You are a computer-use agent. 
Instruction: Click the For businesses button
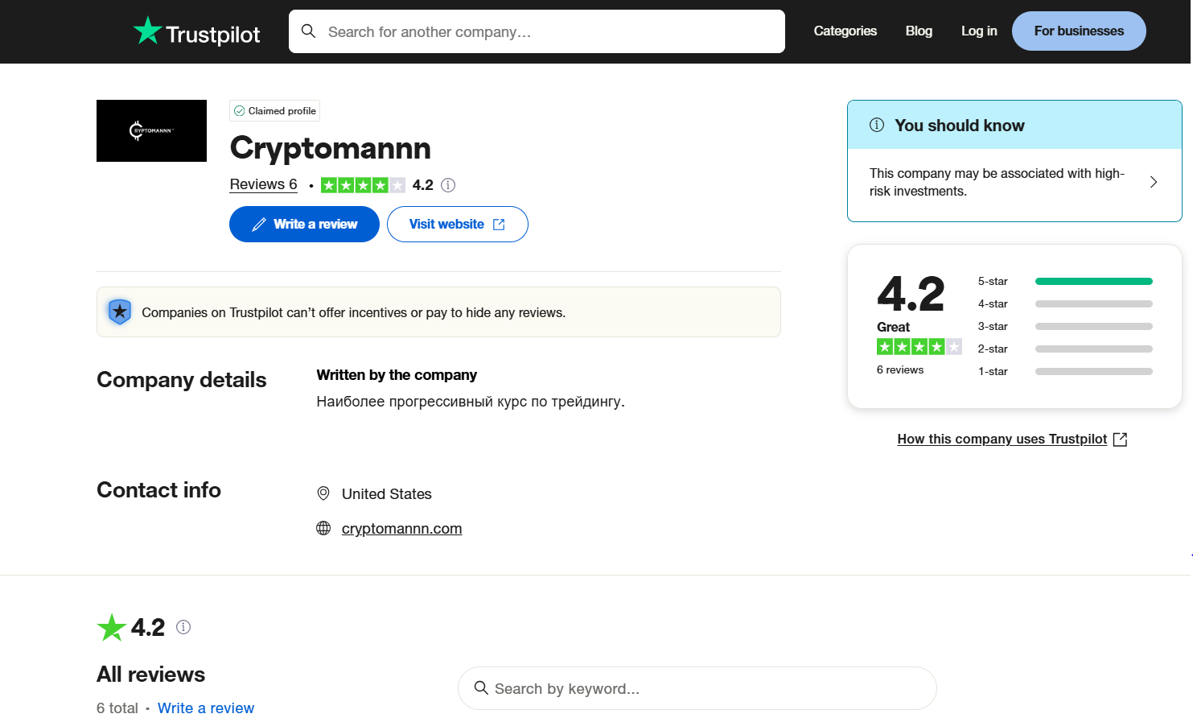(1079, 31)
